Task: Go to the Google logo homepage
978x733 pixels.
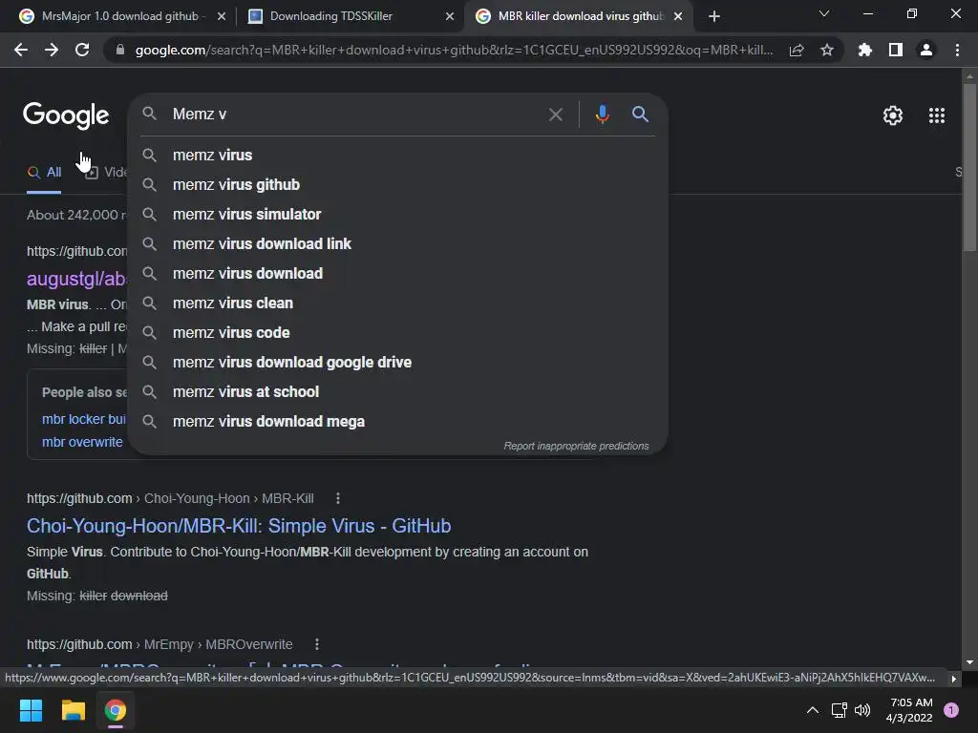Action: coord(66,115)
